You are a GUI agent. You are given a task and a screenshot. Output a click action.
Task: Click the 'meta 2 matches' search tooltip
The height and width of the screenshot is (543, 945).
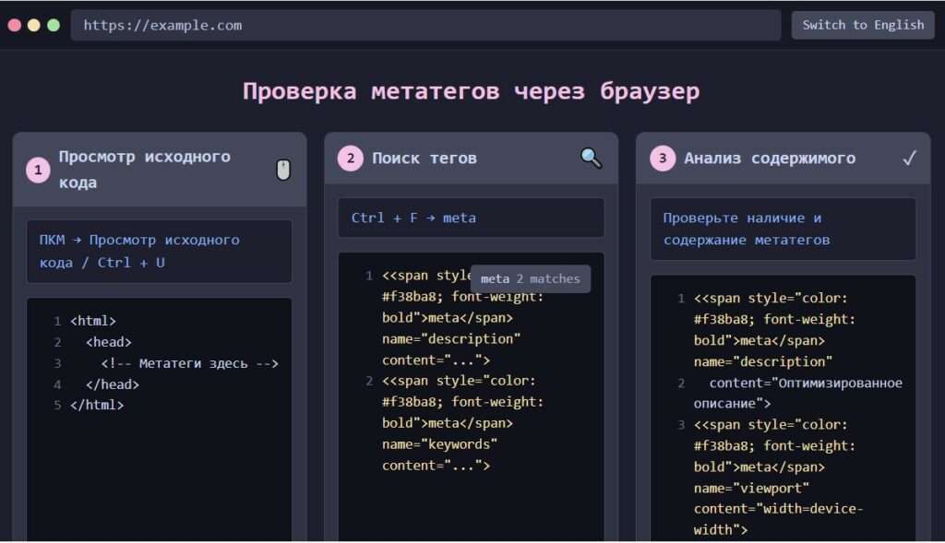[531, 278]
